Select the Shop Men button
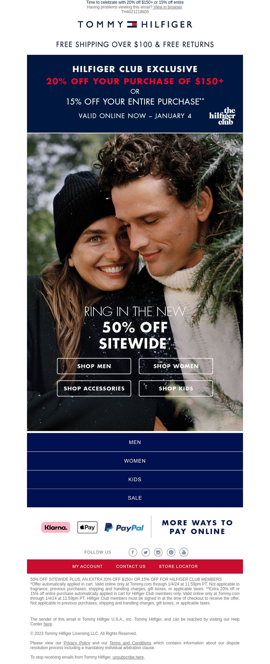270x664 pixels. coord(94,366)
